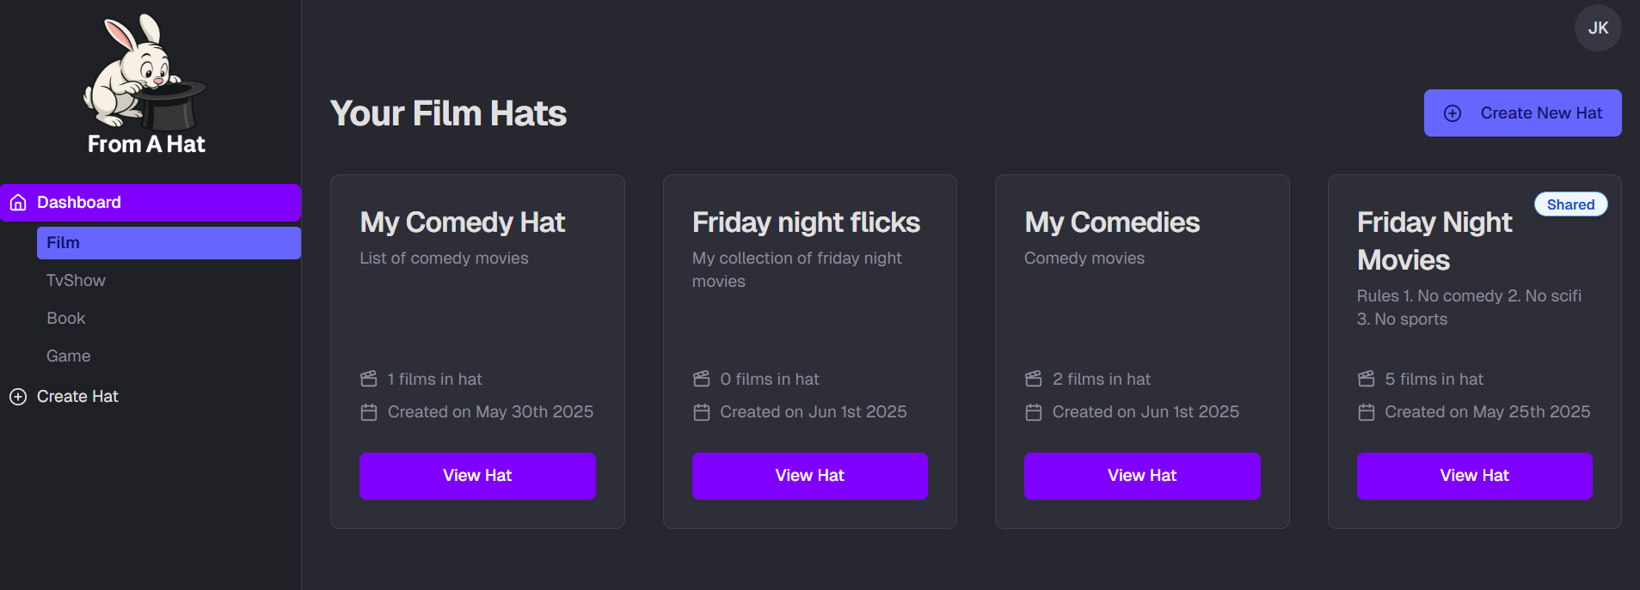
Task: Click the calendar icon in Friday Night Movies card
Action: (1367, 412)
